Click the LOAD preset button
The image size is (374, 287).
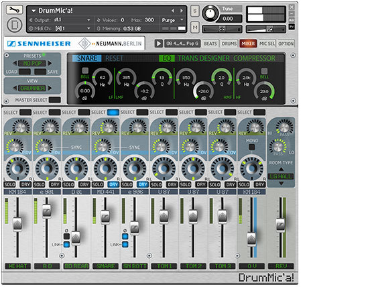pyautogui.click(x=25, y=72)
